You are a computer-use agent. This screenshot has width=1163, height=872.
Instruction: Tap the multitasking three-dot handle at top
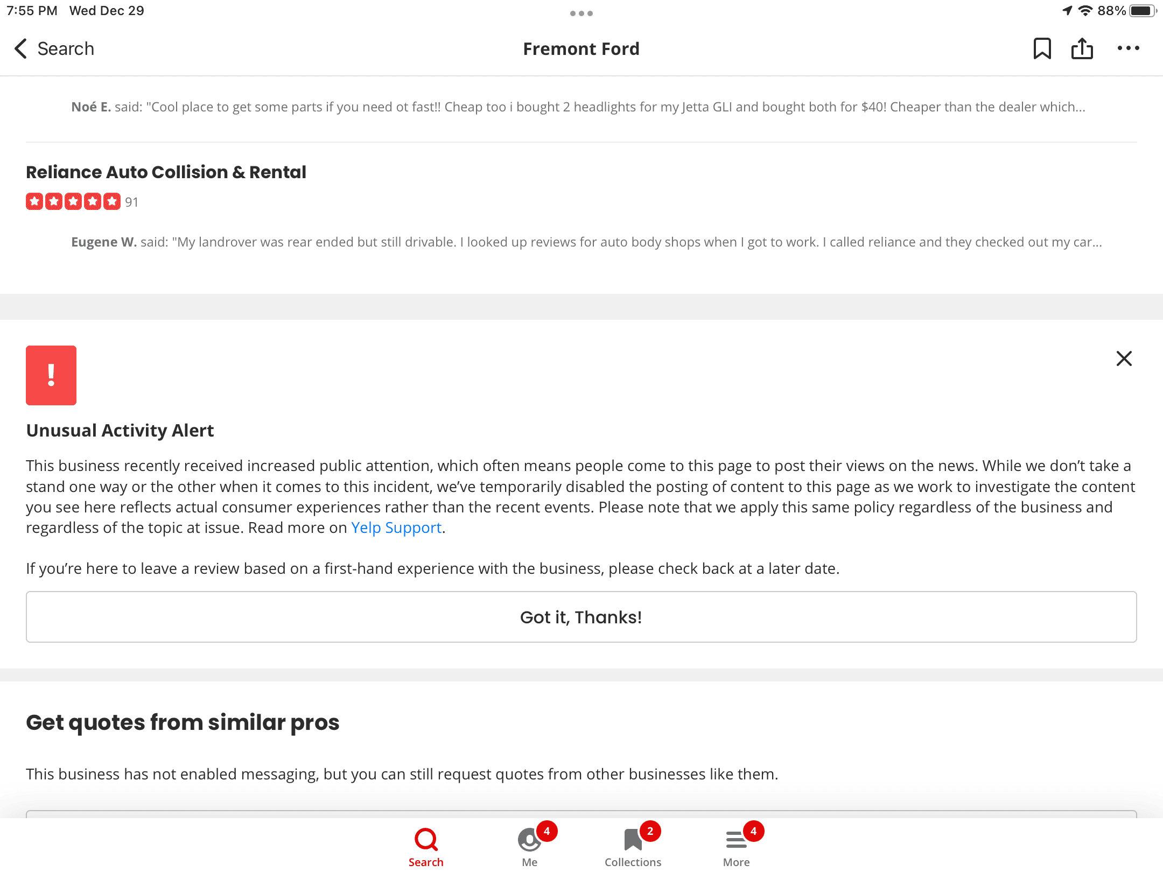click(x=581, y=13)
